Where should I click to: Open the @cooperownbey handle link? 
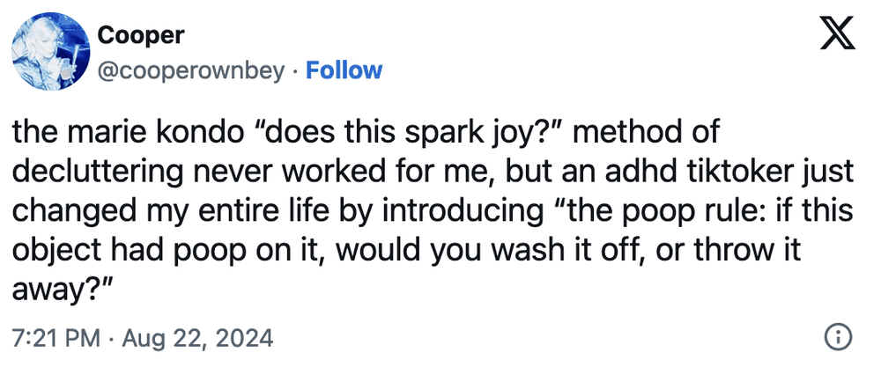pos(191,70)
